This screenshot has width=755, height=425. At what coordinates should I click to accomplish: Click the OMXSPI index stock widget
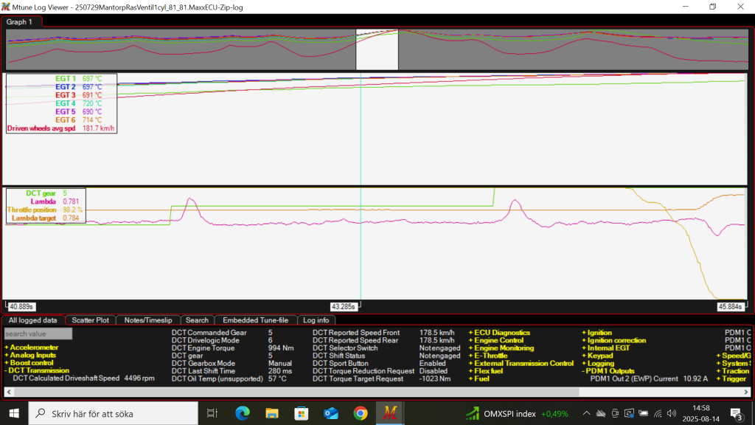(517, 413)
